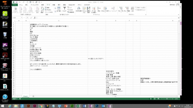This screenshot has height=108, width=193.
Task: Launch Text to Columns (区切り位置)
Action: (79, 9)
